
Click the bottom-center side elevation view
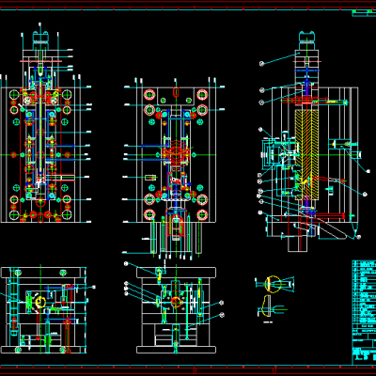point(176,310)
